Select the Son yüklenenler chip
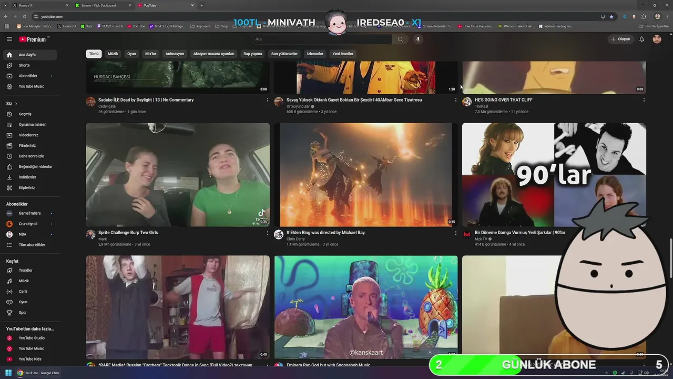 pyautogui.click(x=284, y=54)
